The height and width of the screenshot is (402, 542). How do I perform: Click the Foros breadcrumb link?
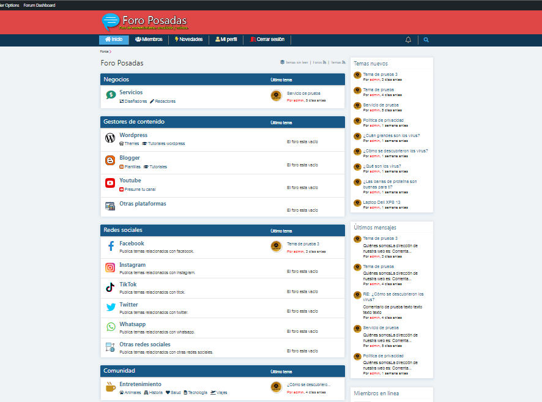click(104, 51)
